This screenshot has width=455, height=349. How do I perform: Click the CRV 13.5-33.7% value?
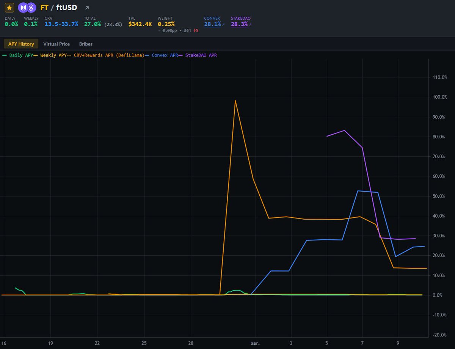[x=61, y=24]
